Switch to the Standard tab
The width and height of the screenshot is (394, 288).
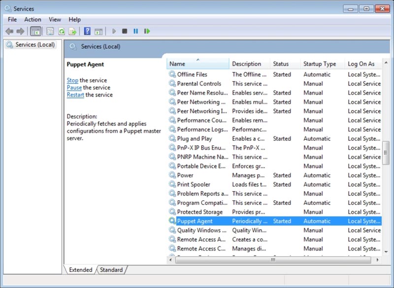point(111,270)
